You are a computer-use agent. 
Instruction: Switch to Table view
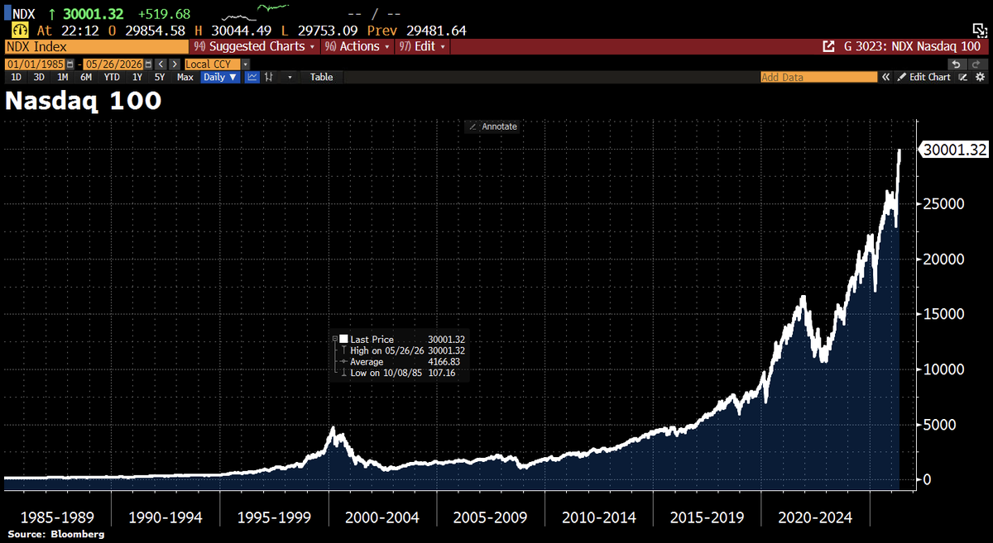(322, 77)
